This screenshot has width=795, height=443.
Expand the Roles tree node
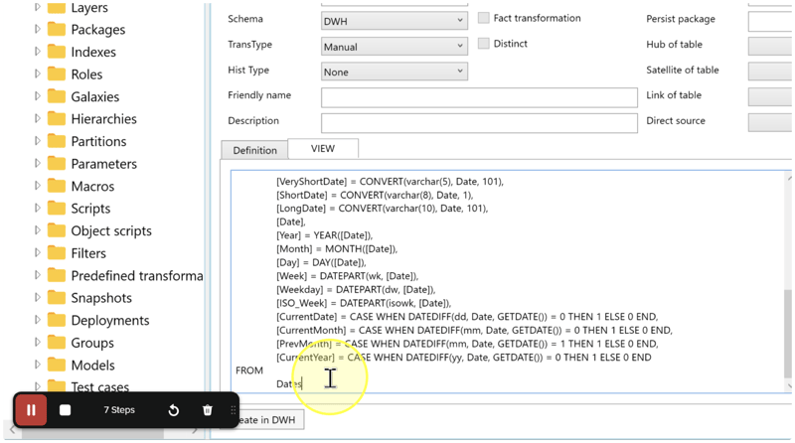pos(37,74)
